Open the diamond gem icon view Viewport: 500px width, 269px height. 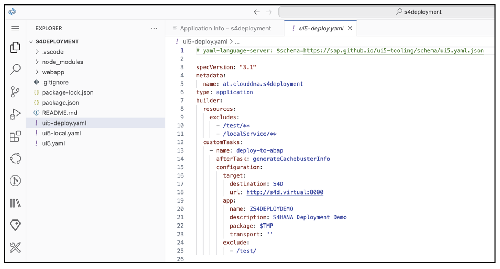pyautogui.click(x=15, y=225)
